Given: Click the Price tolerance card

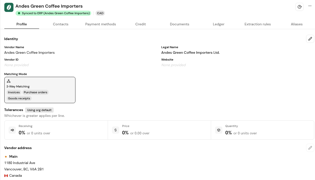Looking at the screenshot, I should point(160,130).
